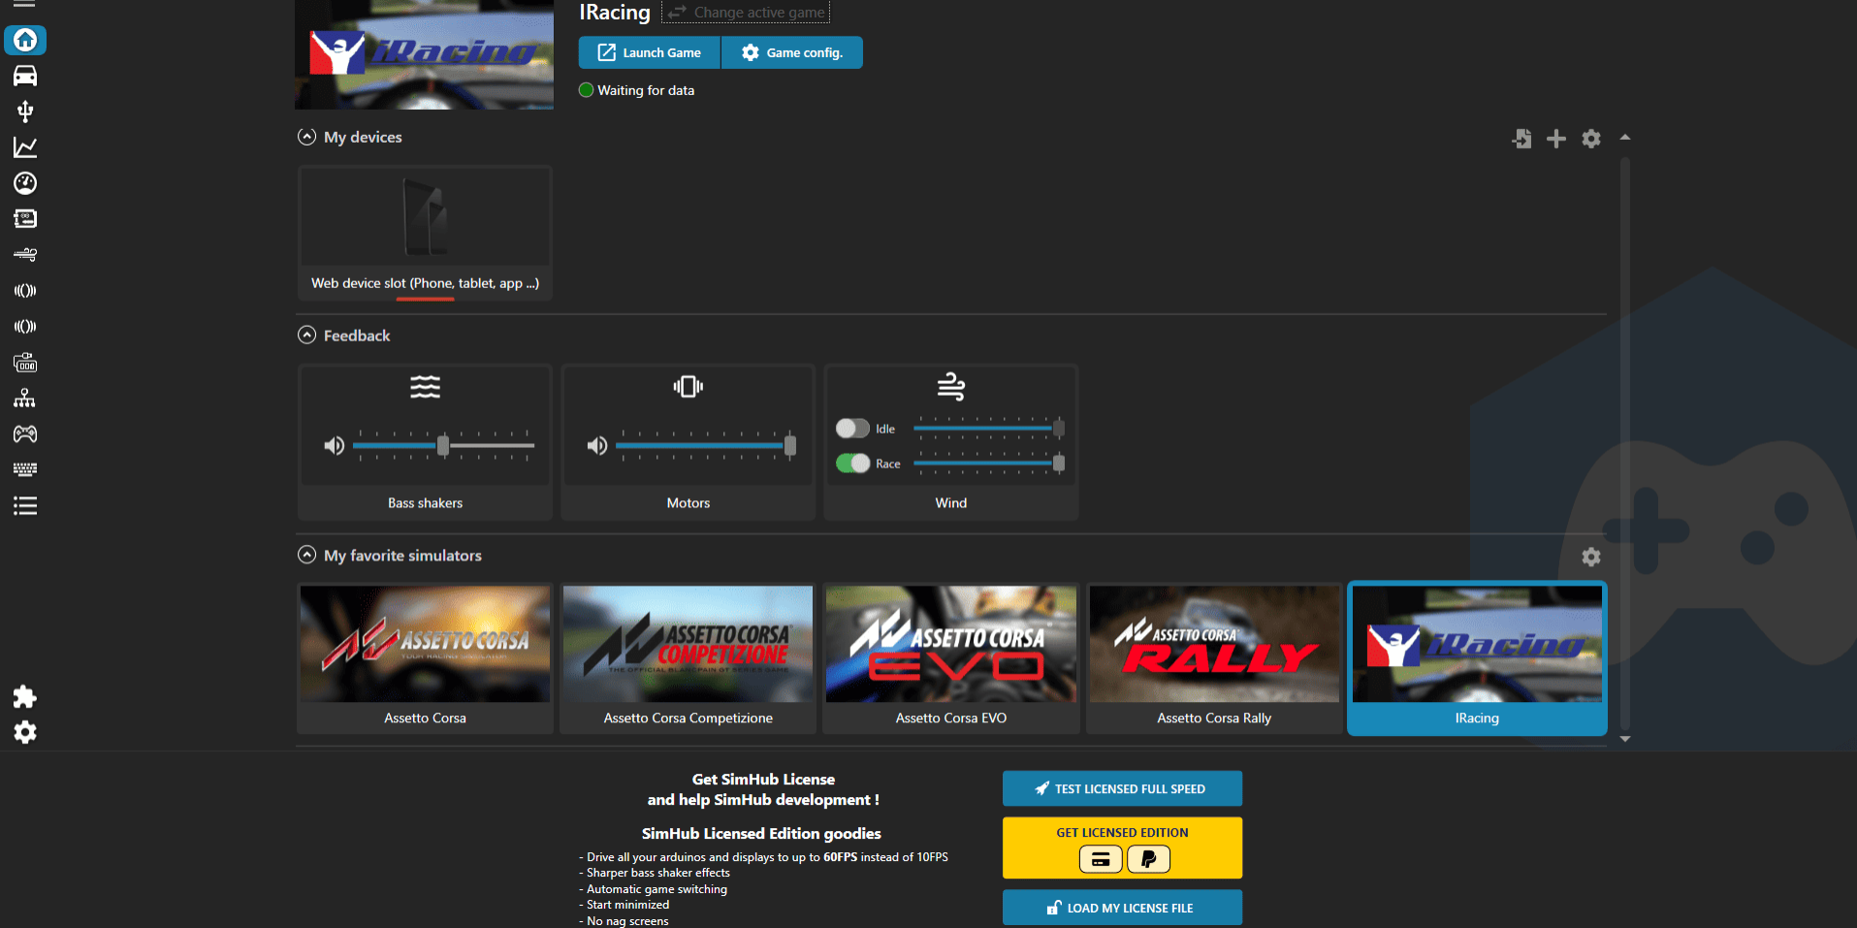Select the car games icon in the sidebar

click(x=24, y=75)
